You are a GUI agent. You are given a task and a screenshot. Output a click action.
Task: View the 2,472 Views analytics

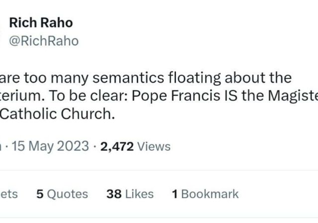pos(135,146)
